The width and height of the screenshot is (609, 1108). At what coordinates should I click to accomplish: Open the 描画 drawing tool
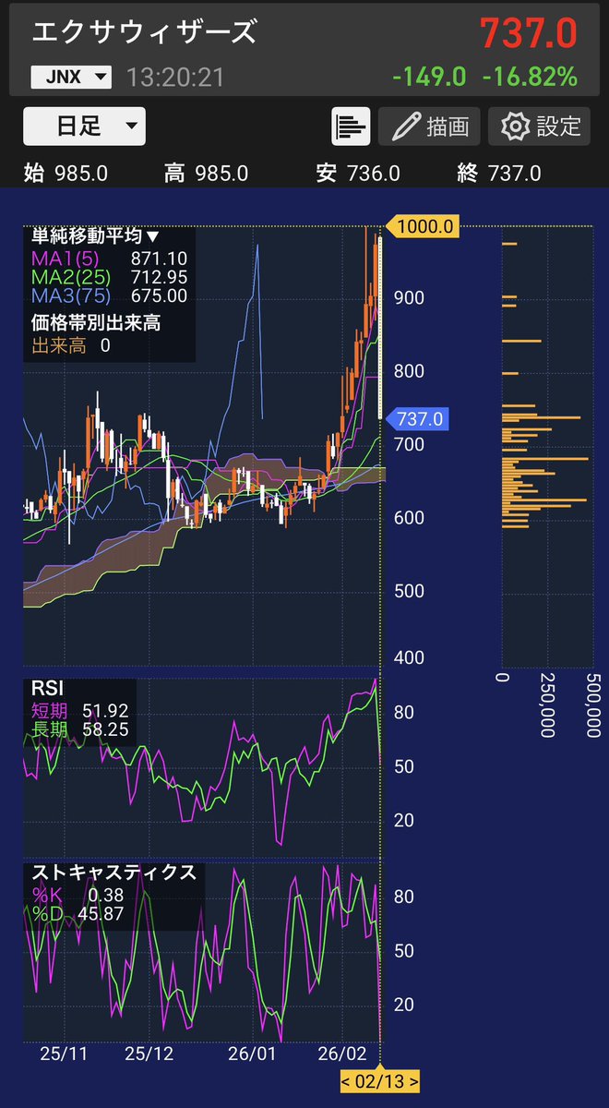click(x=429, y=126)
